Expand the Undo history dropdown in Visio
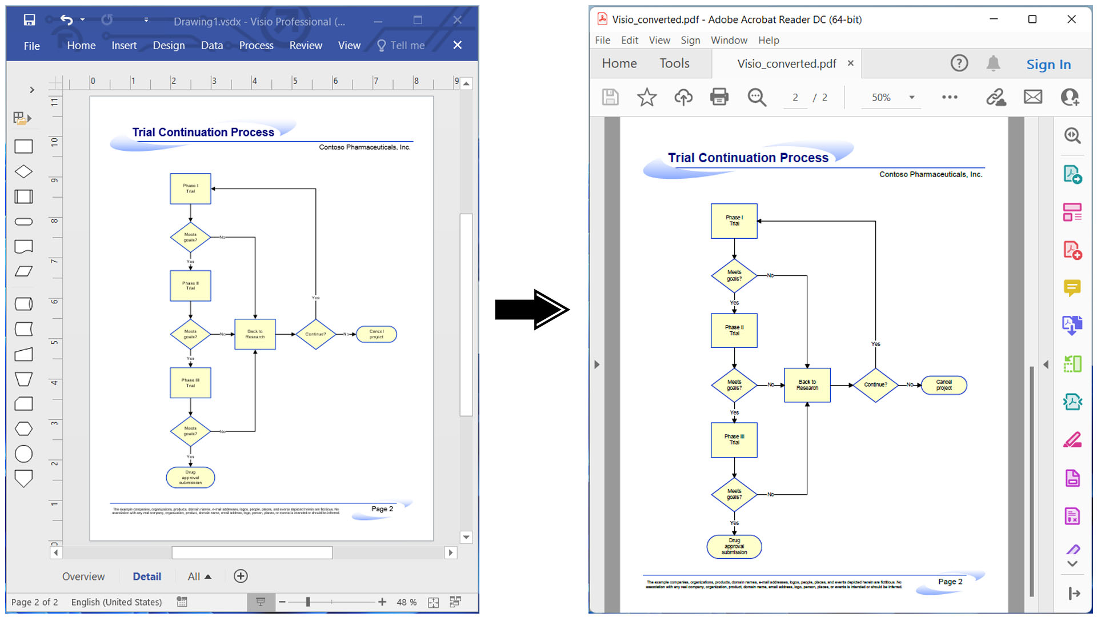This screenshot has width=1097, height=617. point(81,19)
